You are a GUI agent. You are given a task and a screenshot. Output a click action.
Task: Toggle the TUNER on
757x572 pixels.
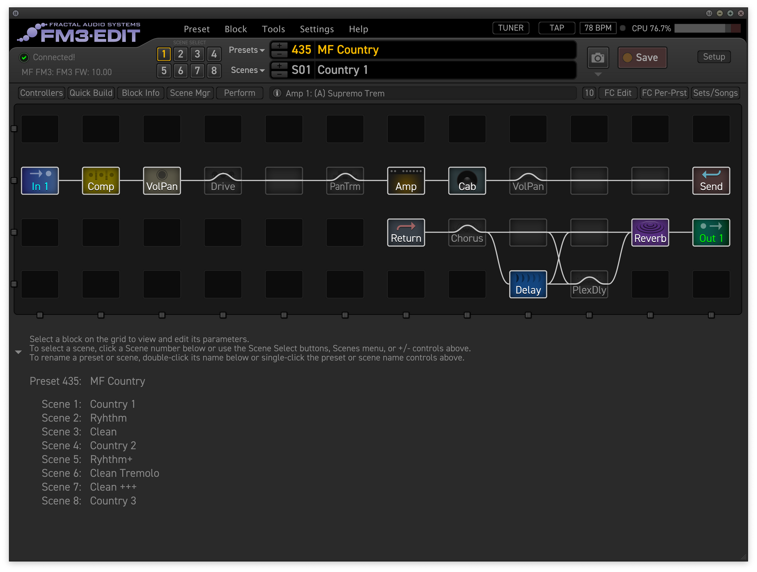click(510, 28)
